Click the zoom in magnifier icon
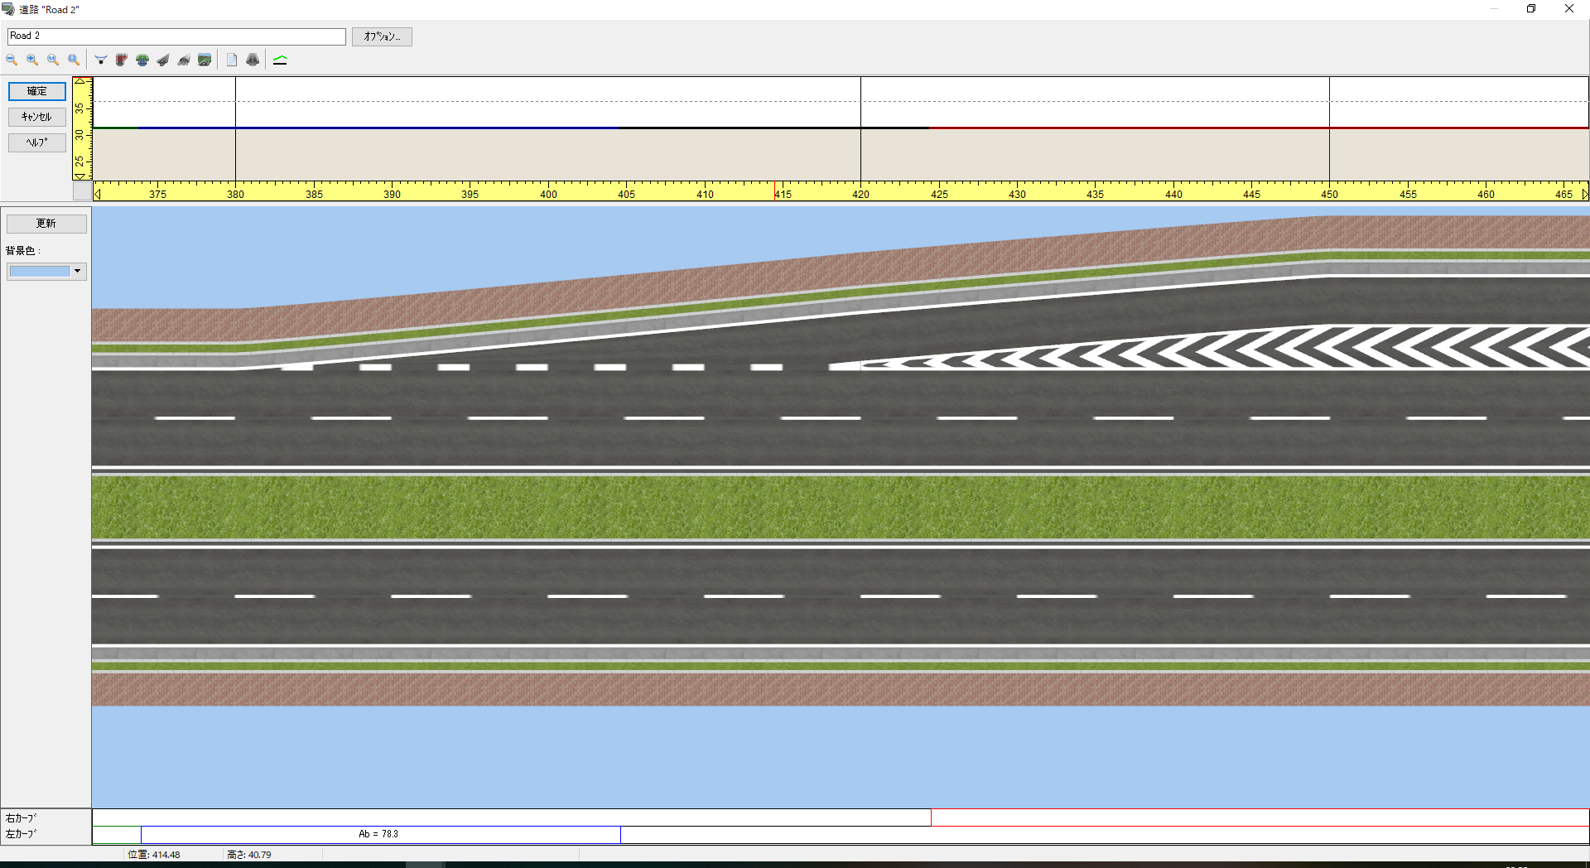Screen dimensions: 1590x868 (32, 60)
